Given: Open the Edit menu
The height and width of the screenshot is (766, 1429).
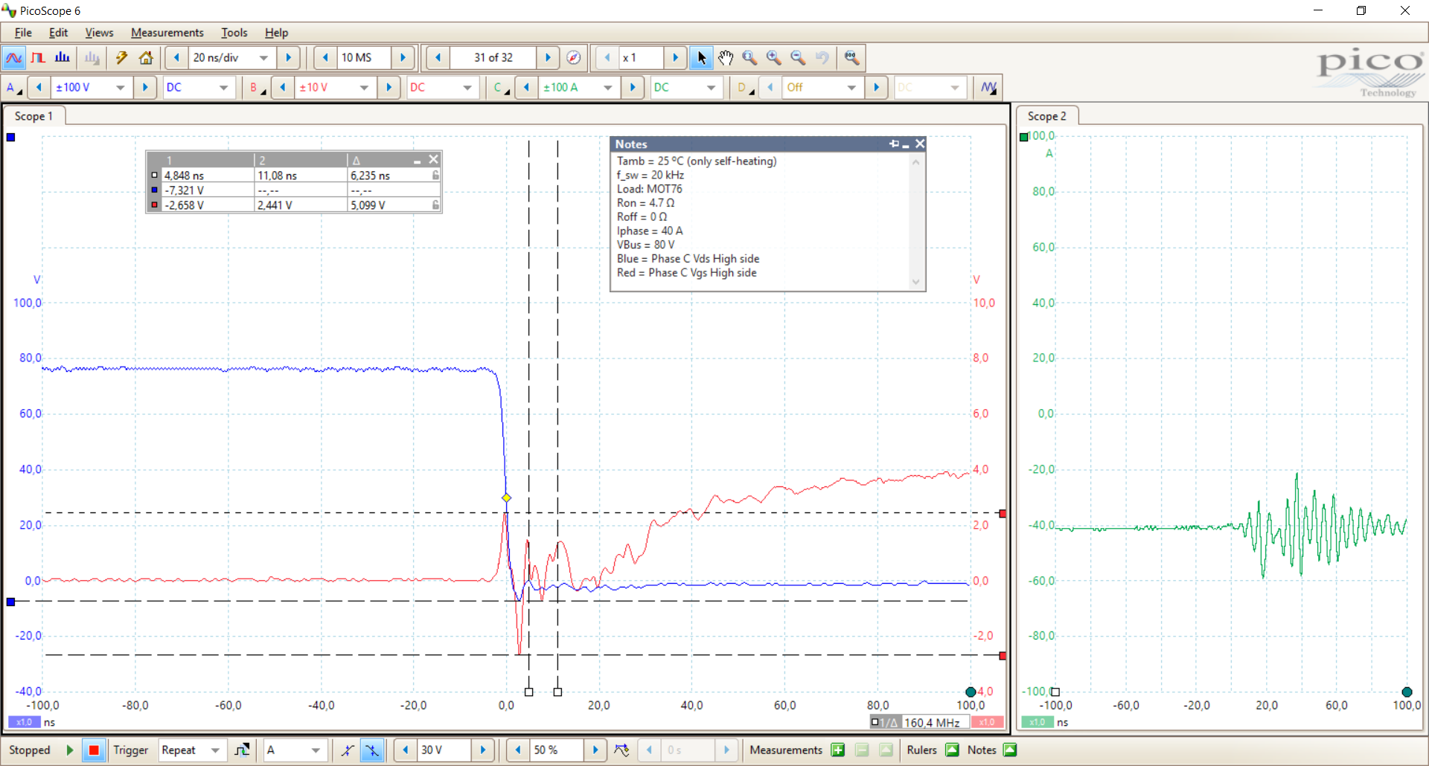Looking at the screenshot, I should point(58,33).
